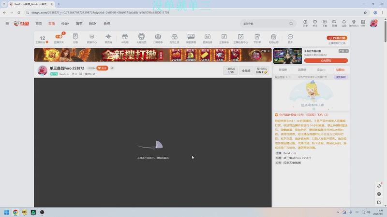Open the 正版音乐 music icon
This screenshot has width=387, height=217.
224,38
